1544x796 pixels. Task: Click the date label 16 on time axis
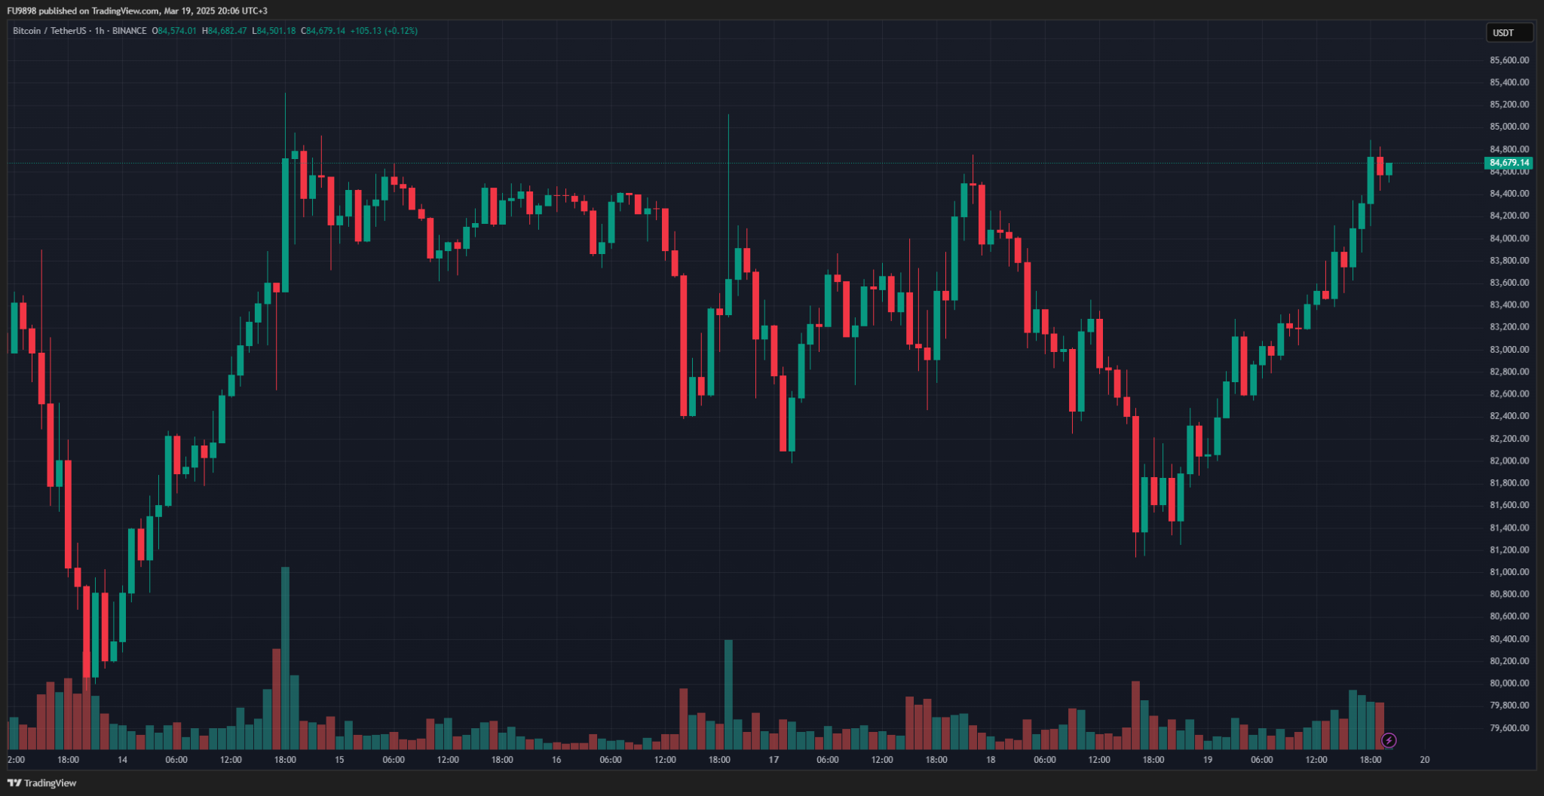click(556, 760)
